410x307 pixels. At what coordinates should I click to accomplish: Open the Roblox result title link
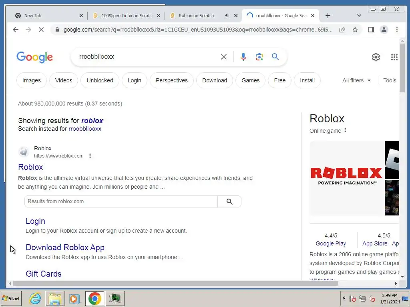coord(30,167)
